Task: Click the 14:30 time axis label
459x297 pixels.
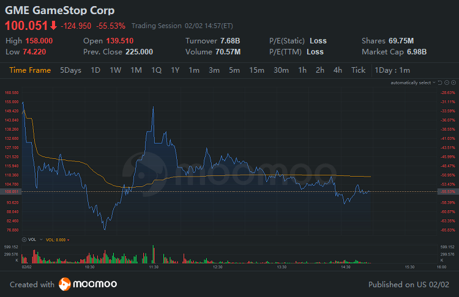Action: [346, 267]
